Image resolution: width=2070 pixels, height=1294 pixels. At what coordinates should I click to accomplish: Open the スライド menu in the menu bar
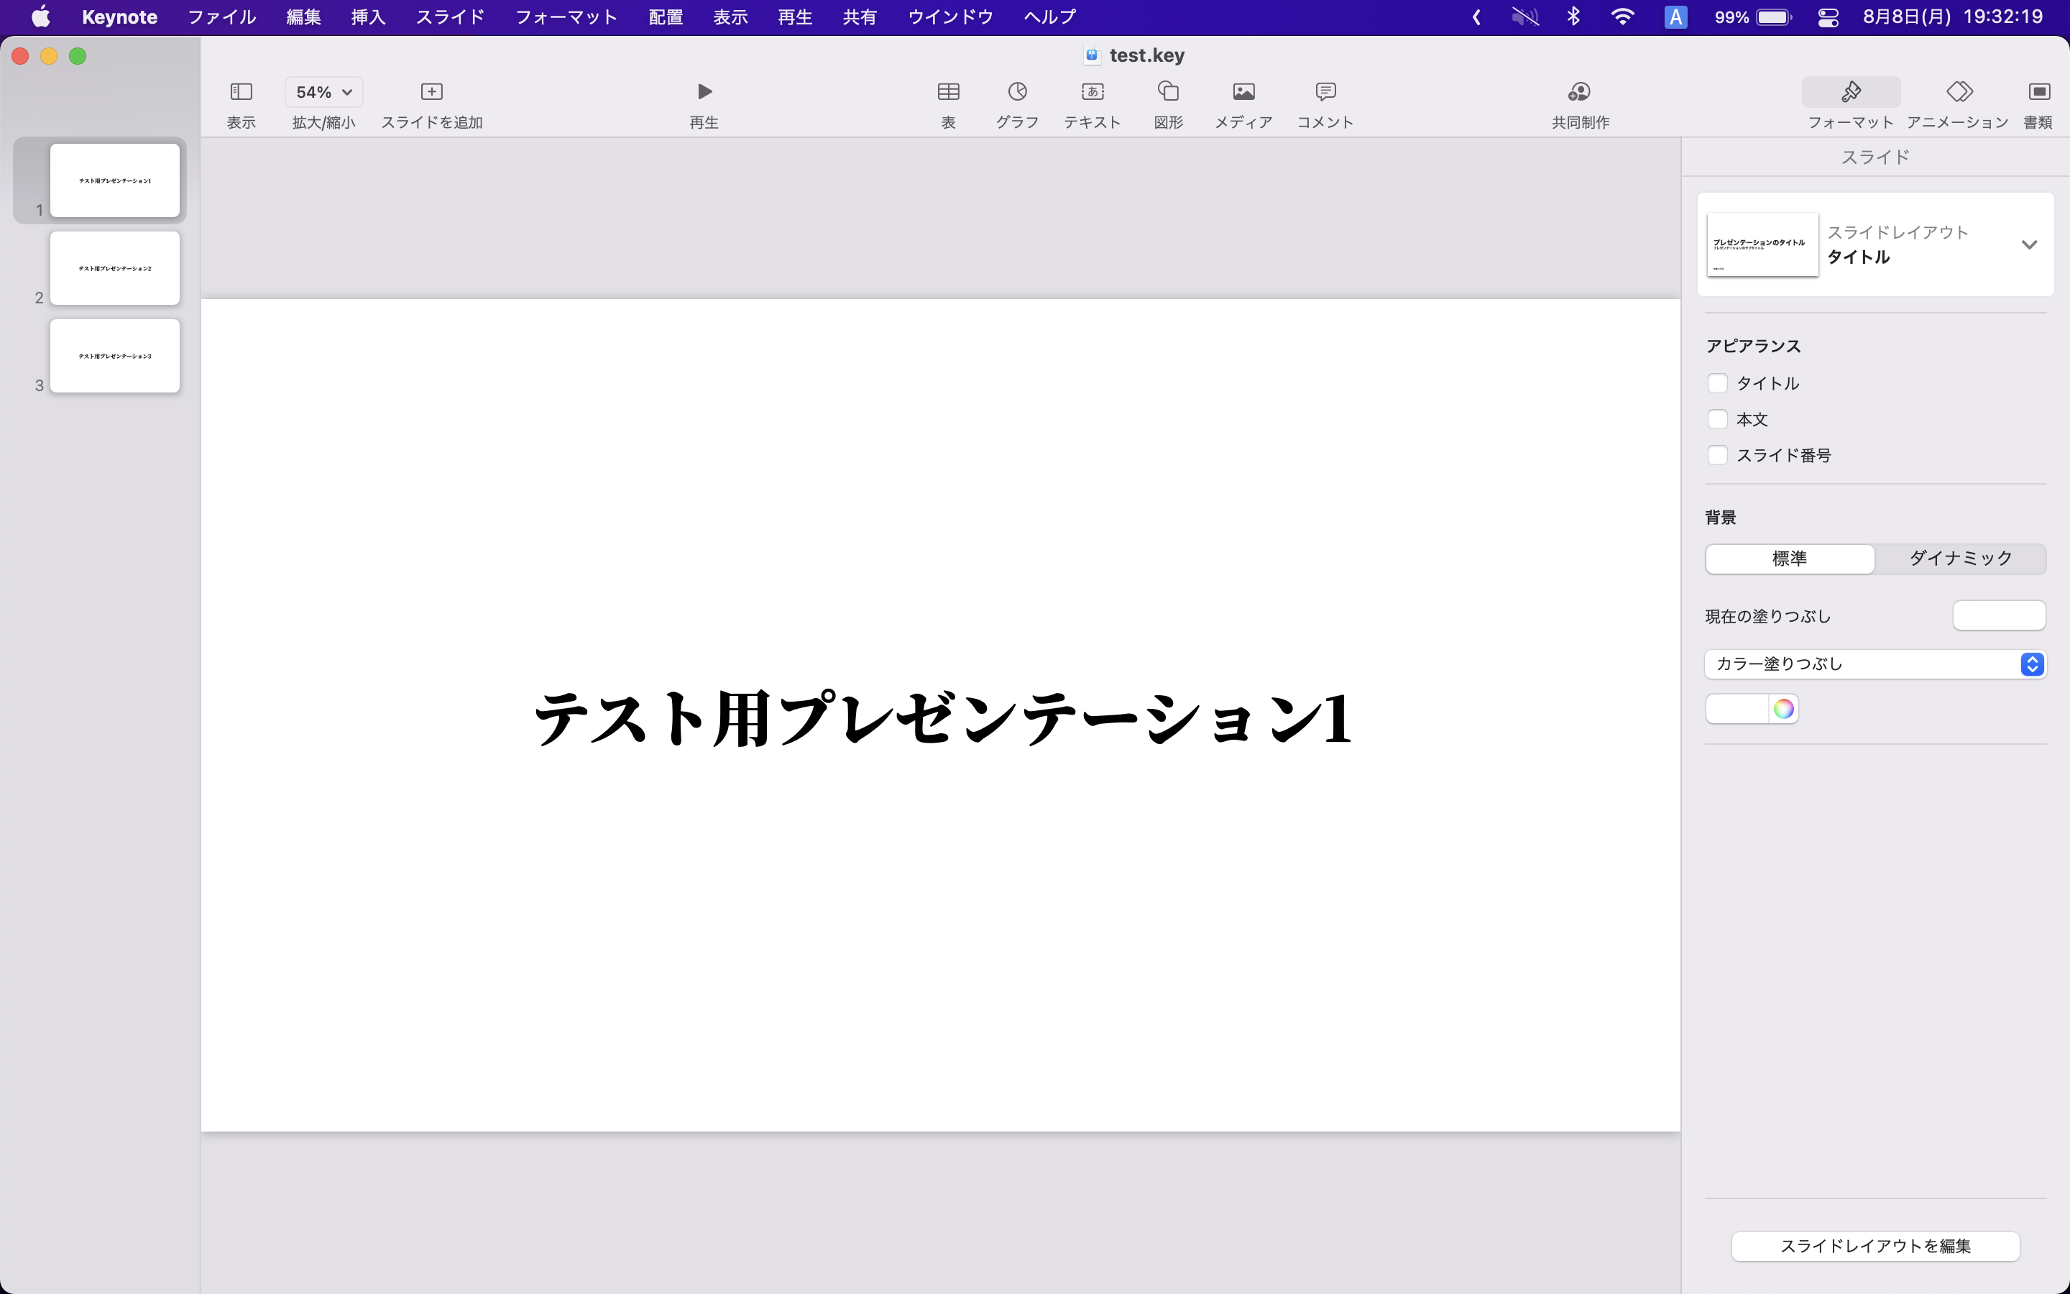click(x=450, y=17)
